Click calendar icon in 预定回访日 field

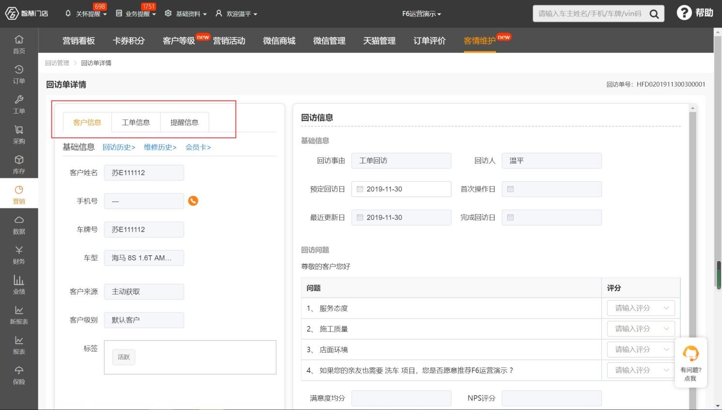(x=360, y=189)
